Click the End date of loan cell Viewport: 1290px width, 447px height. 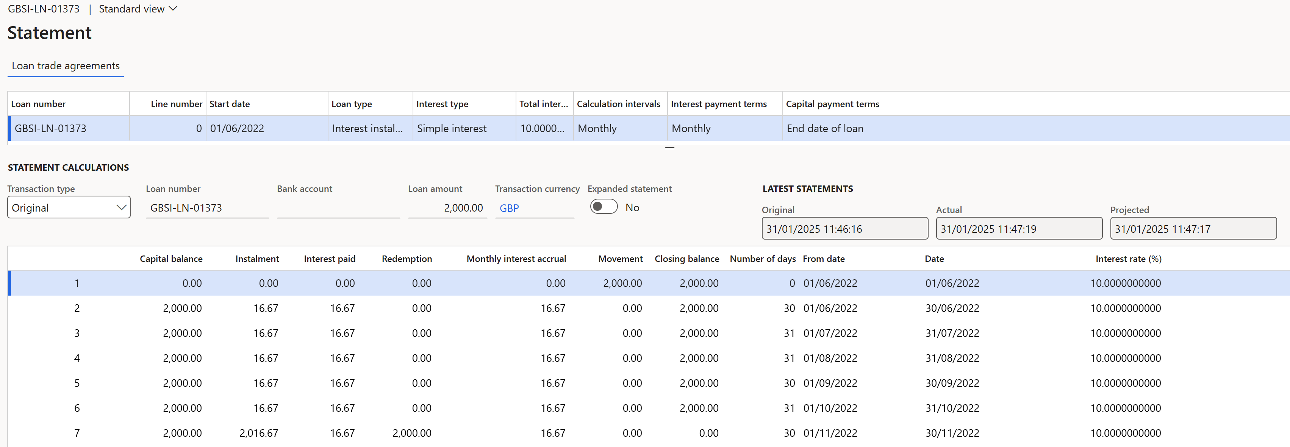[825, 128]
